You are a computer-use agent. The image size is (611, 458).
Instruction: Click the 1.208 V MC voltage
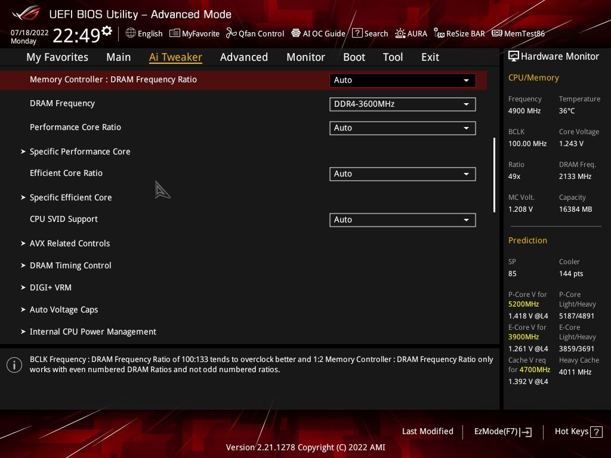pyautogui.click(x=520, y=209)
